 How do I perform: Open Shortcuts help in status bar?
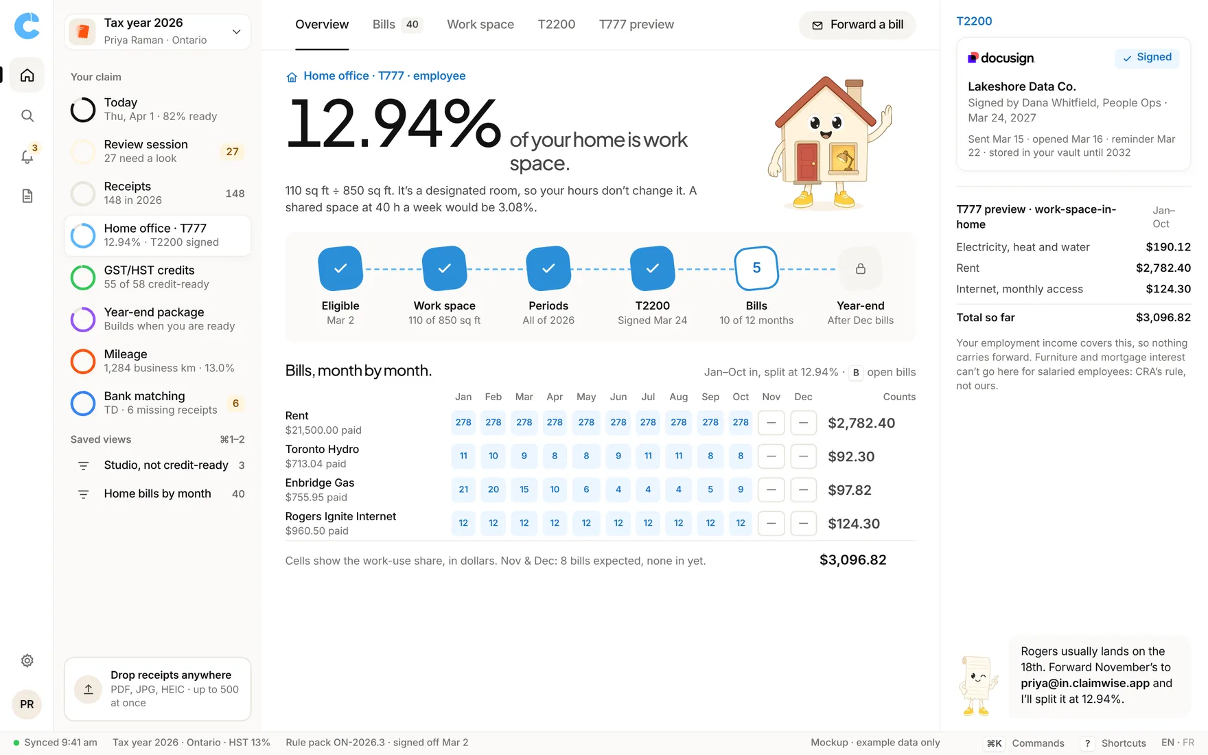(1114, 743)
